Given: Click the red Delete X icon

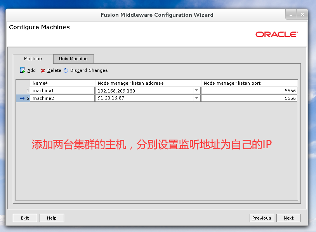Looking at the screenshot, I should pos(43,71).
